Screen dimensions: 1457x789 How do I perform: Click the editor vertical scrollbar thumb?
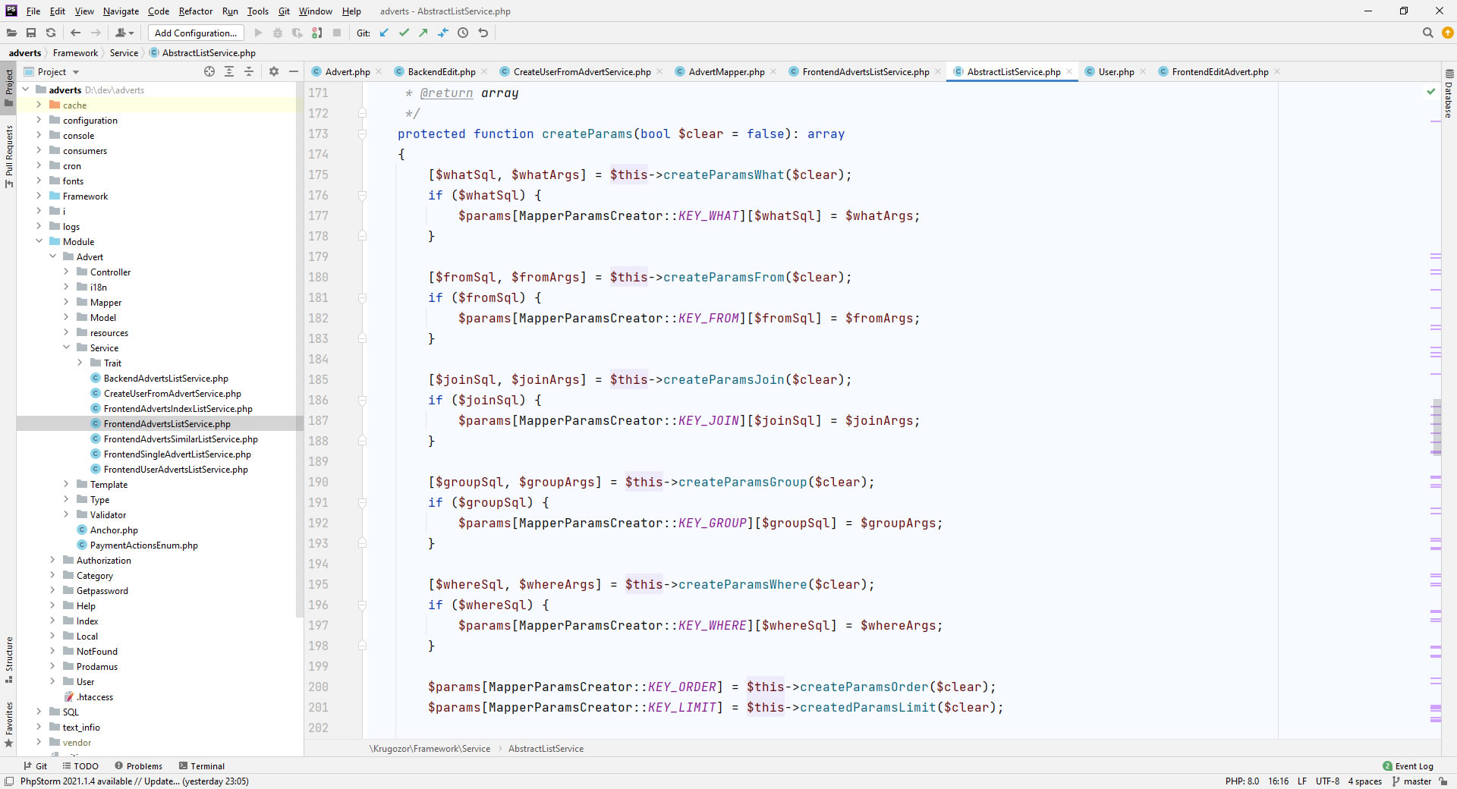pyautogui.click(x=1436, y=426)
